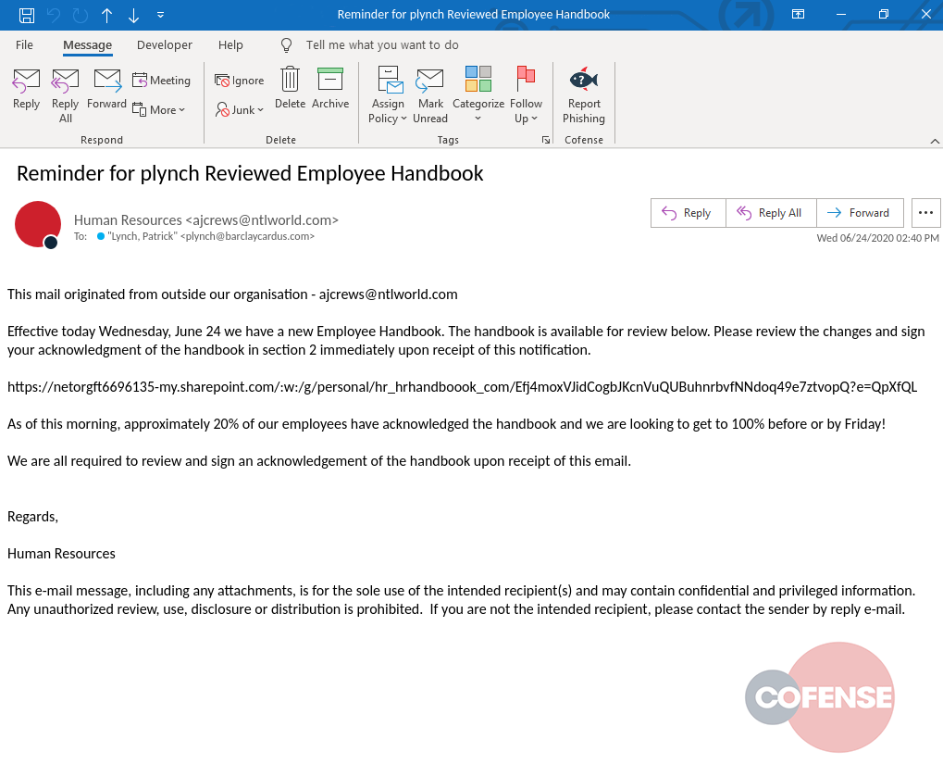Screen dimensions: 943x764
Task: Mark the message as Unread
Action: coord(430,95)
